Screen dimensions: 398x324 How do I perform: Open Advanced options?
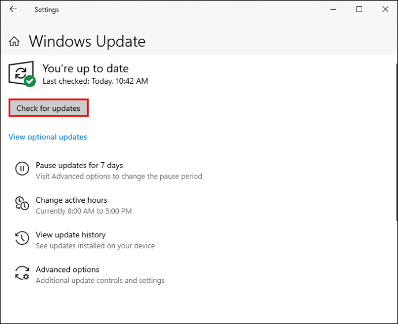(x=67, y=270)
